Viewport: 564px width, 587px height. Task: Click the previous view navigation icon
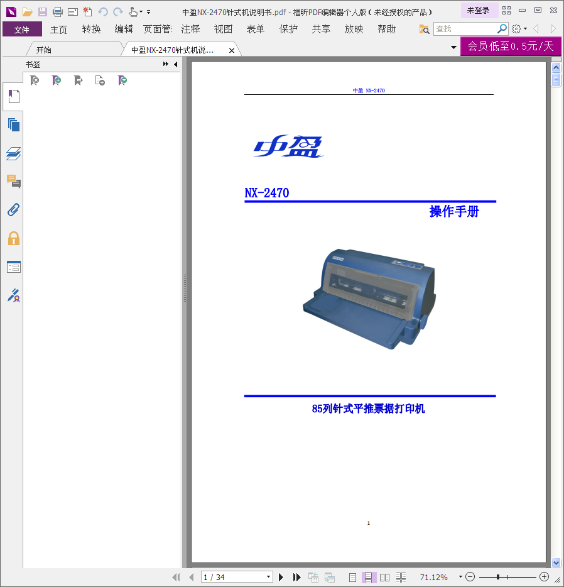click(x=536, y=29)
